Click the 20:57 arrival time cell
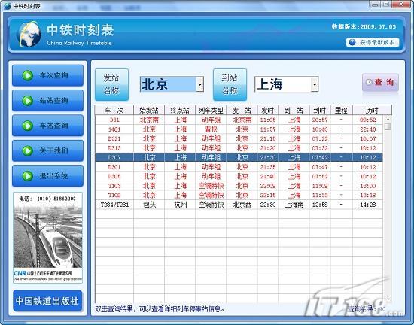The image size is (414, 325). (320, 120)
